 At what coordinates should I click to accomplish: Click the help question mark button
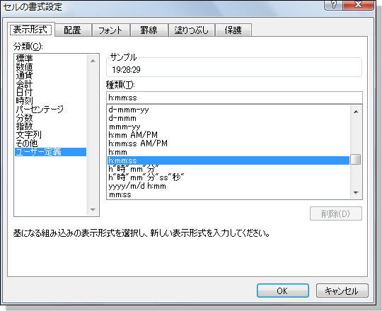pos(333,5)
